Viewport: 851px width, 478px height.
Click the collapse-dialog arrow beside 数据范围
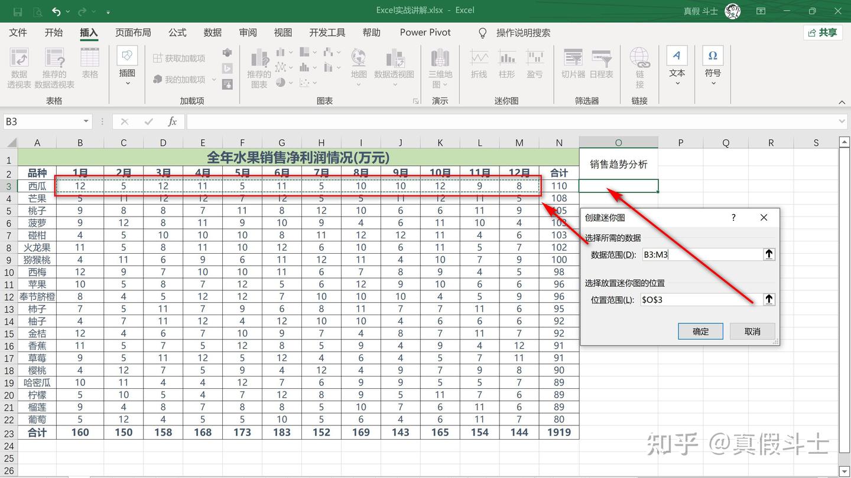[769, 254]
